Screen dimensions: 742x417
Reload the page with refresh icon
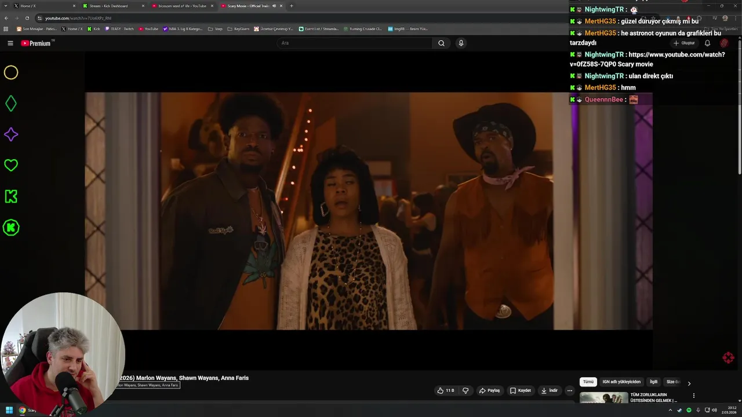click(27, 18)
